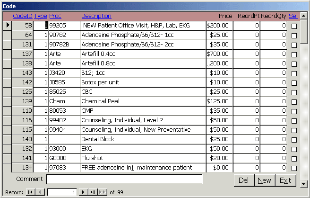This screenshot has height=198, width=310.
Task: Click the Proc column header link
Action: (55, 16)
